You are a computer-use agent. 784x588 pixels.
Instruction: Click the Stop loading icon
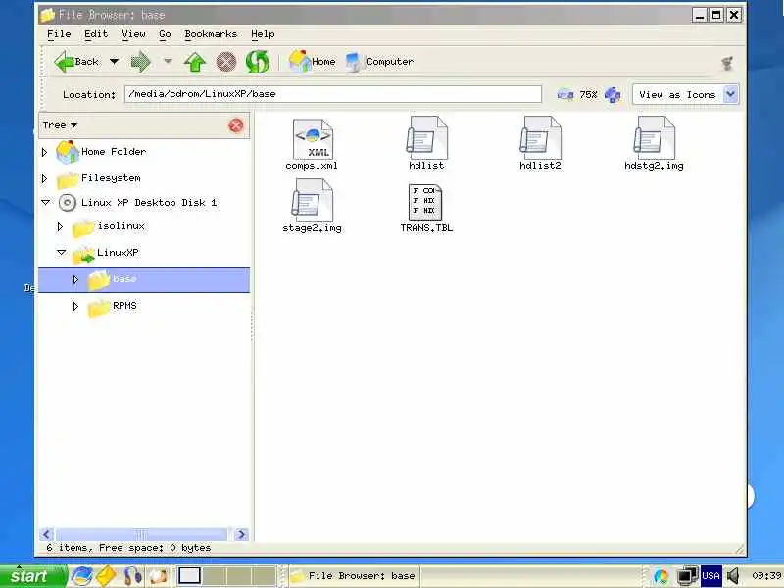click(226, 62)
